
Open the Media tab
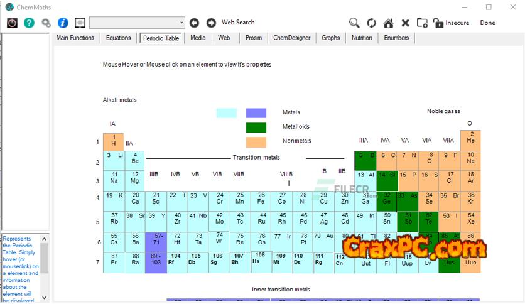198,38
